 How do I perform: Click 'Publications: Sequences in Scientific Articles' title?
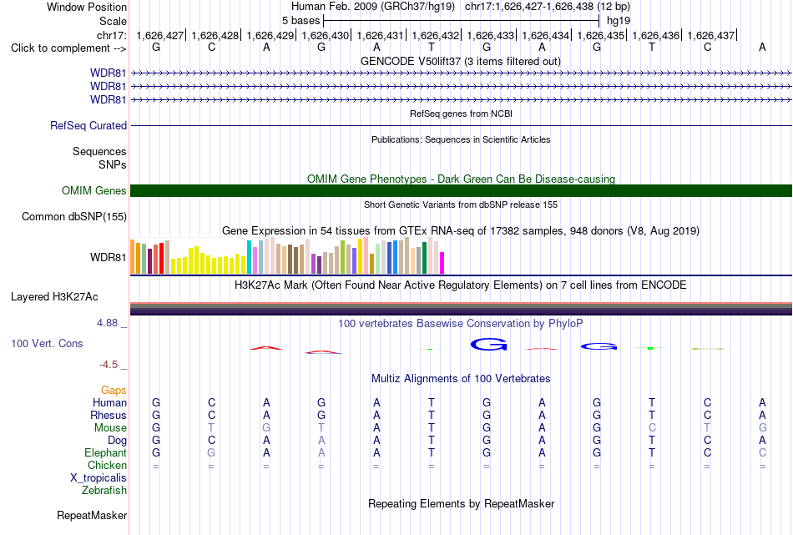click(461, 139)
